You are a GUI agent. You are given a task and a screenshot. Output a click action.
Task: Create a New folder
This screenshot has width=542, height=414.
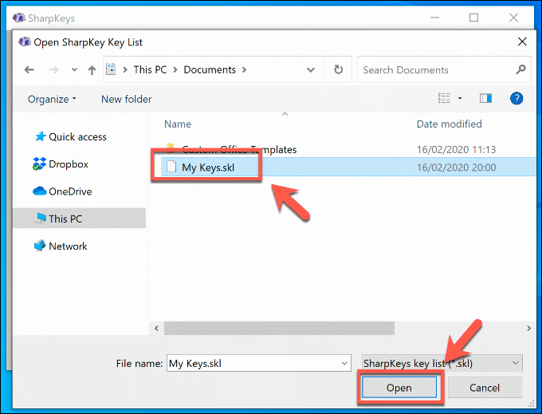pyautogui.click(x=126, y=99)
